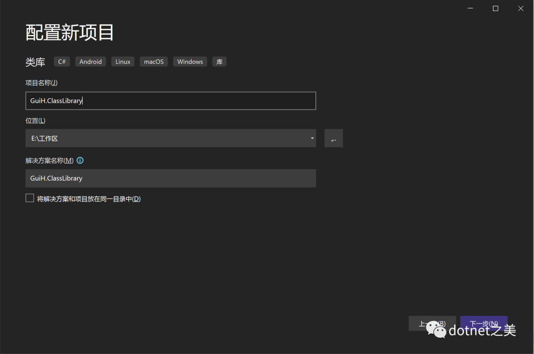Maximize the dialog window
The image size is (534, 354).
pos(495,8)
